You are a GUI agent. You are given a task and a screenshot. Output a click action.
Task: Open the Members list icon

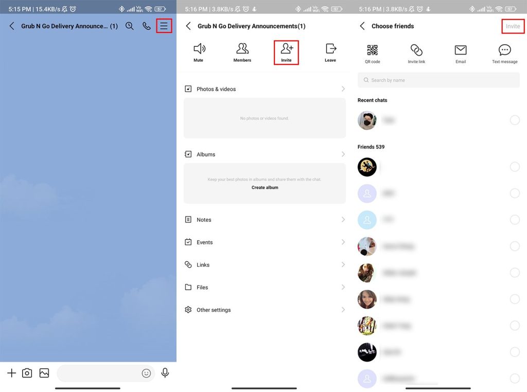click(242, 52)
